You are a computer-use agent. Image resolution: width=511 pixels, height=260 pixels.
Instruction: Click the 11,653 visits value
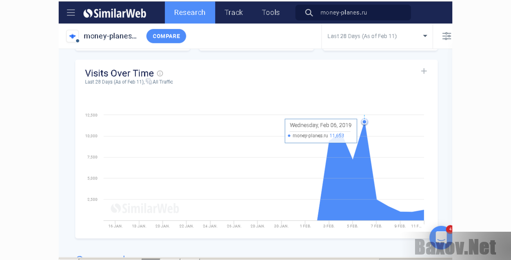pos(337,136)
